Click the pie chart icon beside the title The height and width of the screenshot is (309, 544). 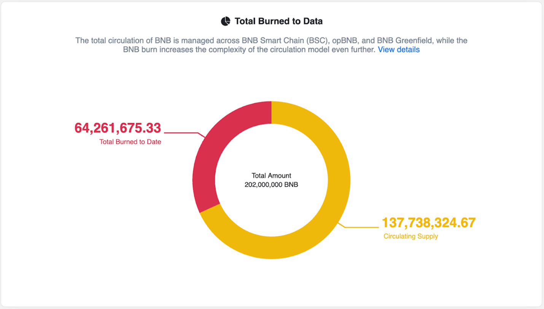coord(226,21)
